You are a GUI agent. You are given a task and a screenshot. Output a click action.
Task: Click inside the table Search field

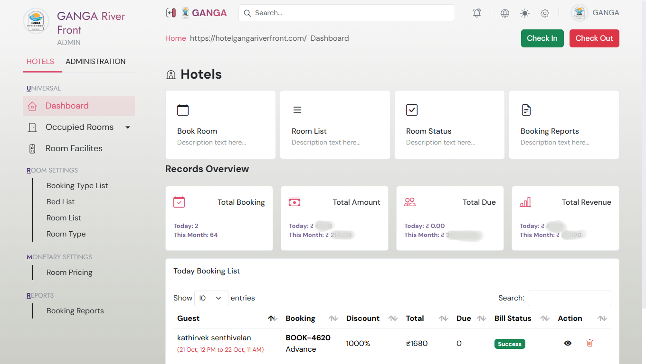pos(569,298)
